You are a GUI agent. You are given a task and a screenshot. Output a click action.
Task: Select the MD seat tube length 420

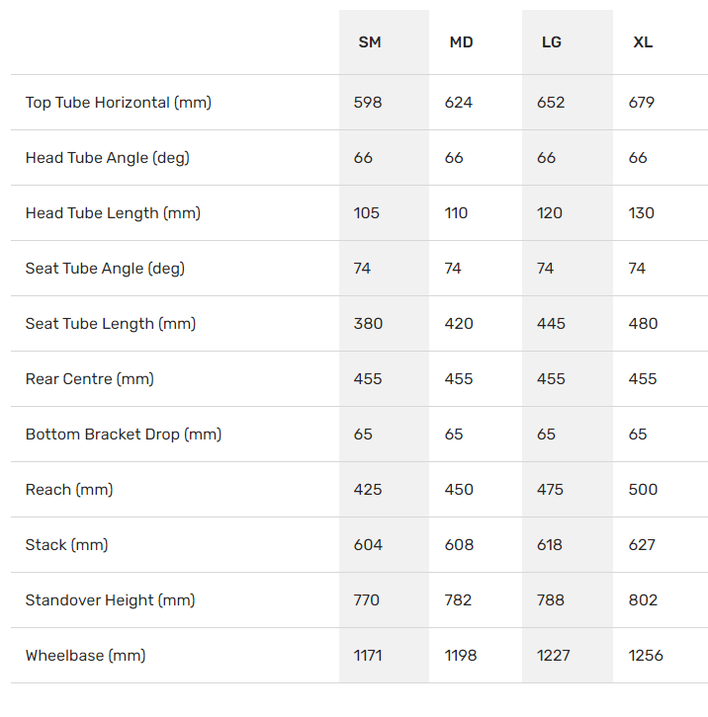[460, 324]
